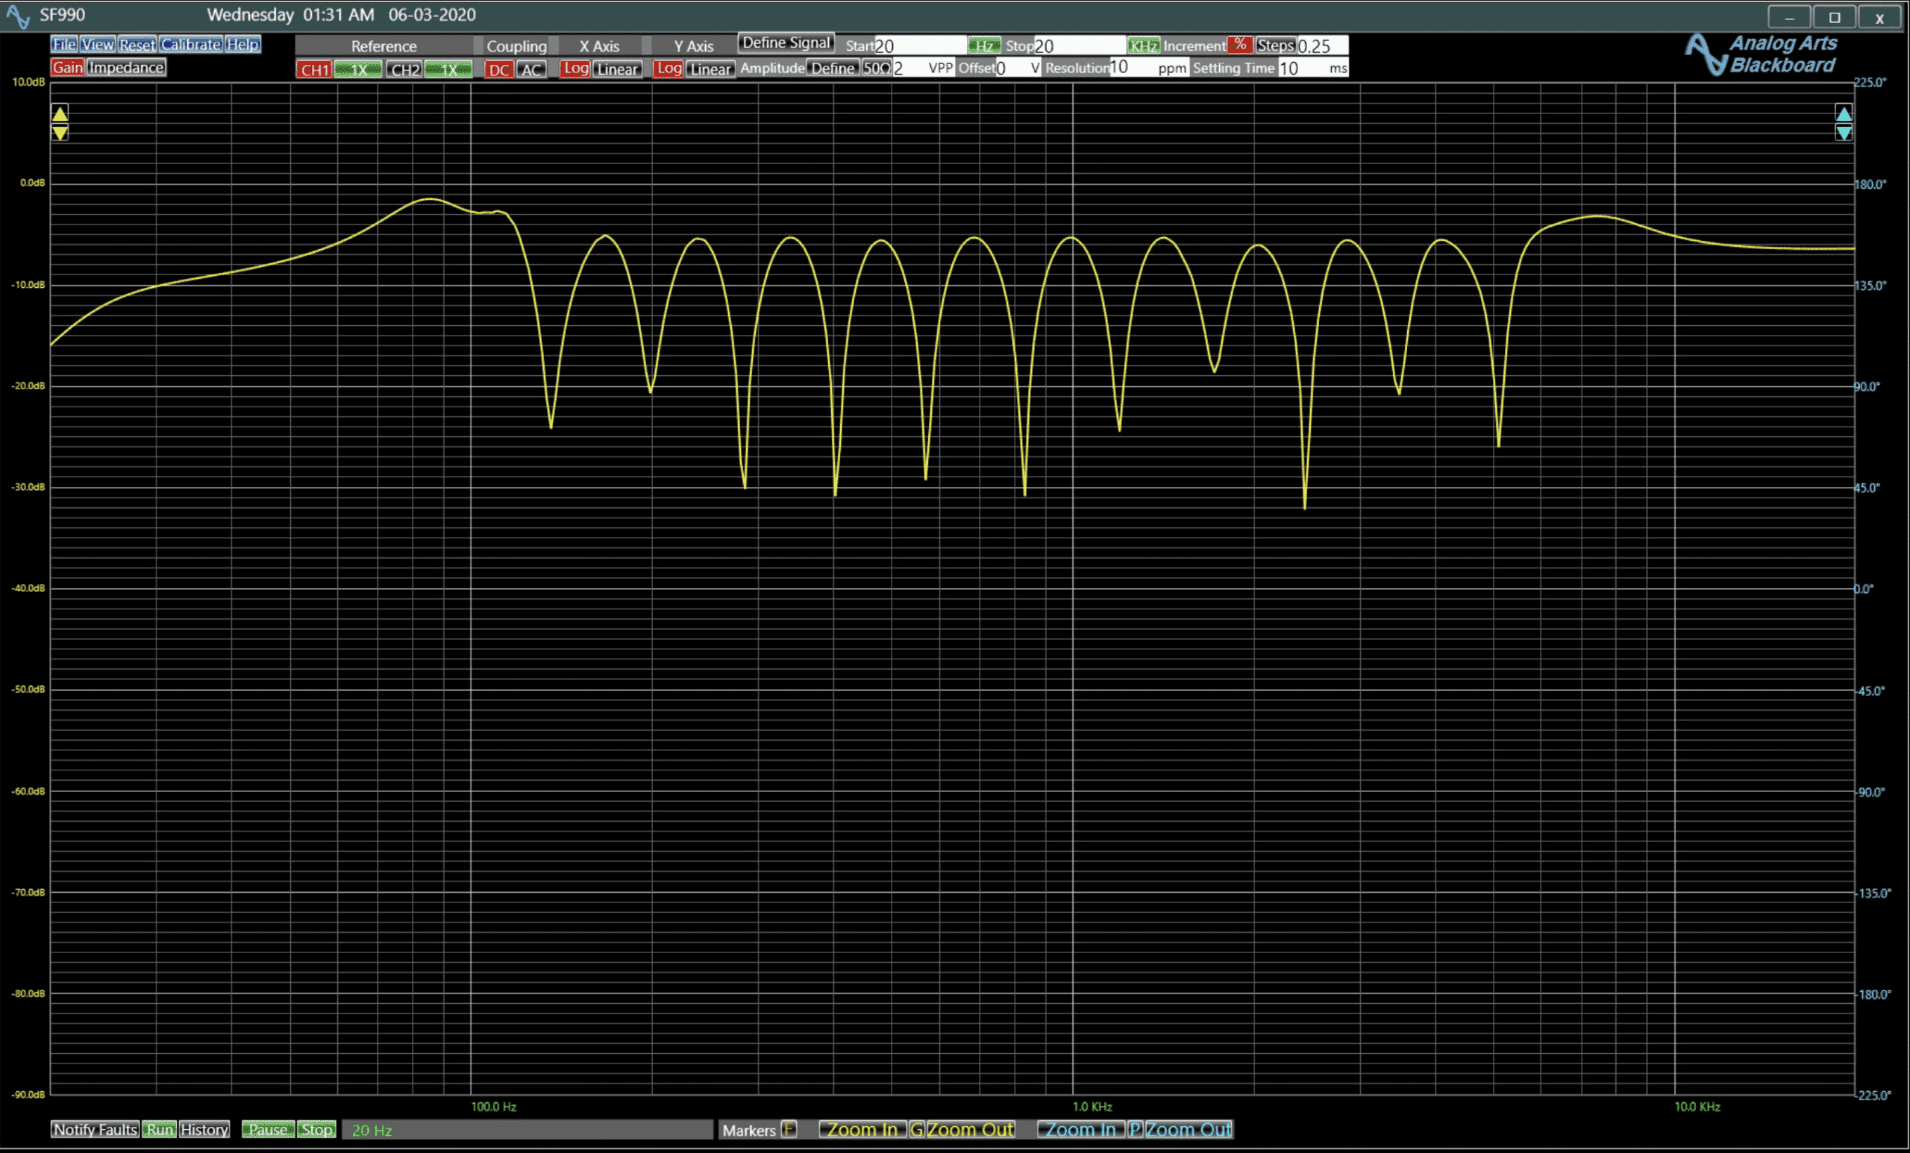Click the yellow gain Zoom Out button
1910x1153 pixels.
(971, 1130)
